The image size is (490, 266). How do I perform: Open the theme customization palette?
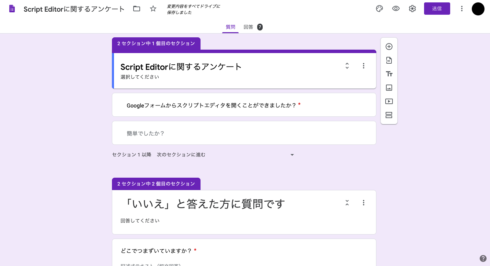(x=379, y=9)
